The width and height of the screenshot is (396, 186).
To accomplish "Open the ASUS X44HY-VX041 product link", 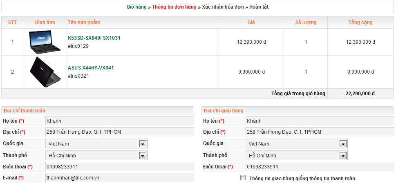I will tap(91, 68).
